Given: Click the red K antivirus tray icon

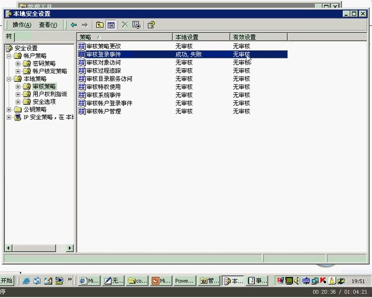Looking at the screenshot, I should pos(323,281).
